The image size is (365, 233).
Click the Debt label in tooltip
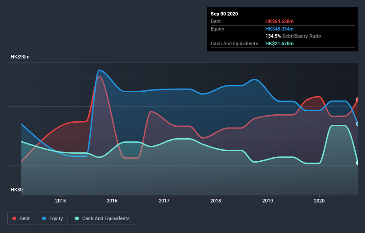(x=216, y=21)
